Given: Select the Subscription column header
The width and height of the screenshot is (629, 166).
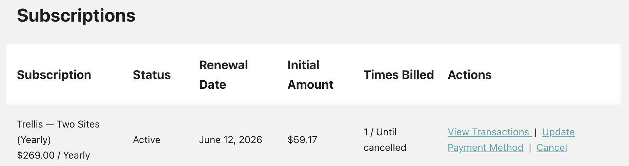Looking at the screenshot, I should [54, 75].
